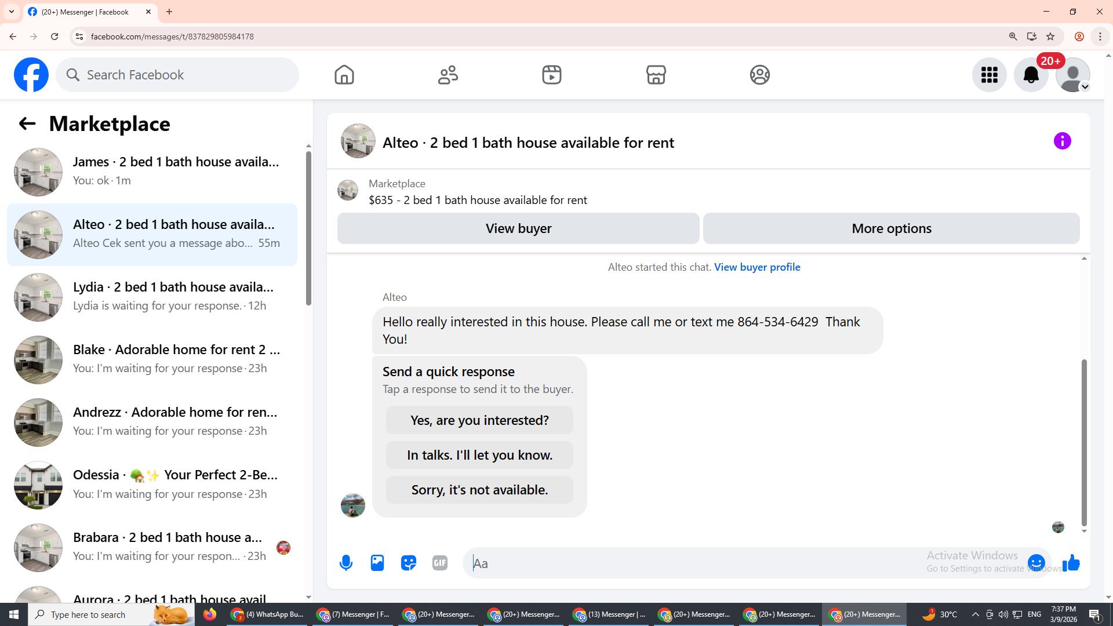Open View buyer profile link
This screenshot has width=1113, height=626.
click(757, 267)
